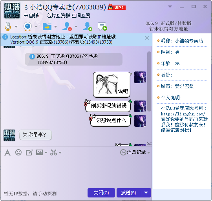
Task: Click the info icon in Location banner
Action: [5, 37]
